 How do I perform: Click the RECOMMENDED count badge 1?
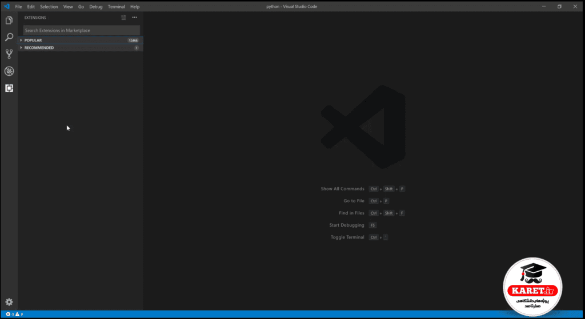(137, 48)
